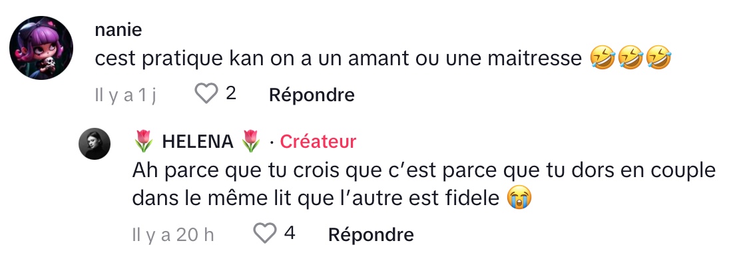Reply to nanie's comment via Répondre

[312, 95]
